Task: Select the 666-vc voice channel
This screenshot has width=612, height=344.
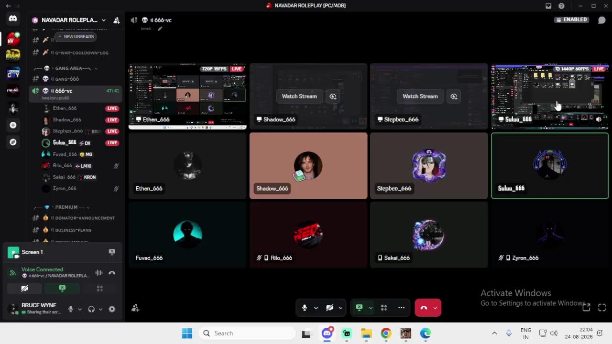Action: tap(76, 93)
